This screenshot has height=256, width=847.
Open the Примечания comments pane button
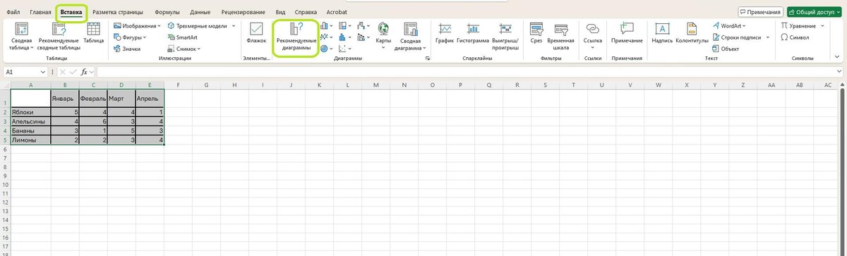coord(761,12)
